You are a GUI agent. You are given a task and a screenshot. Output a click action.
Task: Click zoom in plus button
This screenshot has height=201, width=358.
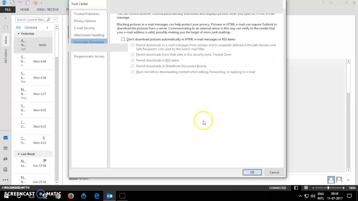pyautogui.click(x=343, y=188)
